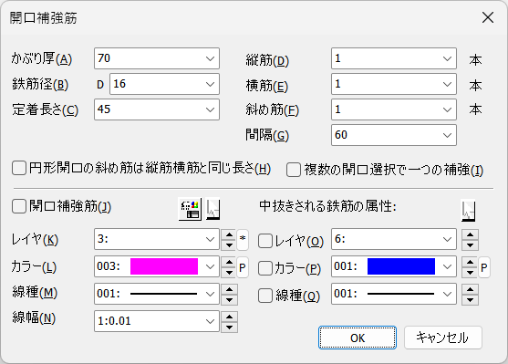Click the P button beside カラー(L)
Viewport: 508px width, 364px height.
pyautogui.click(x=243, y=267)
